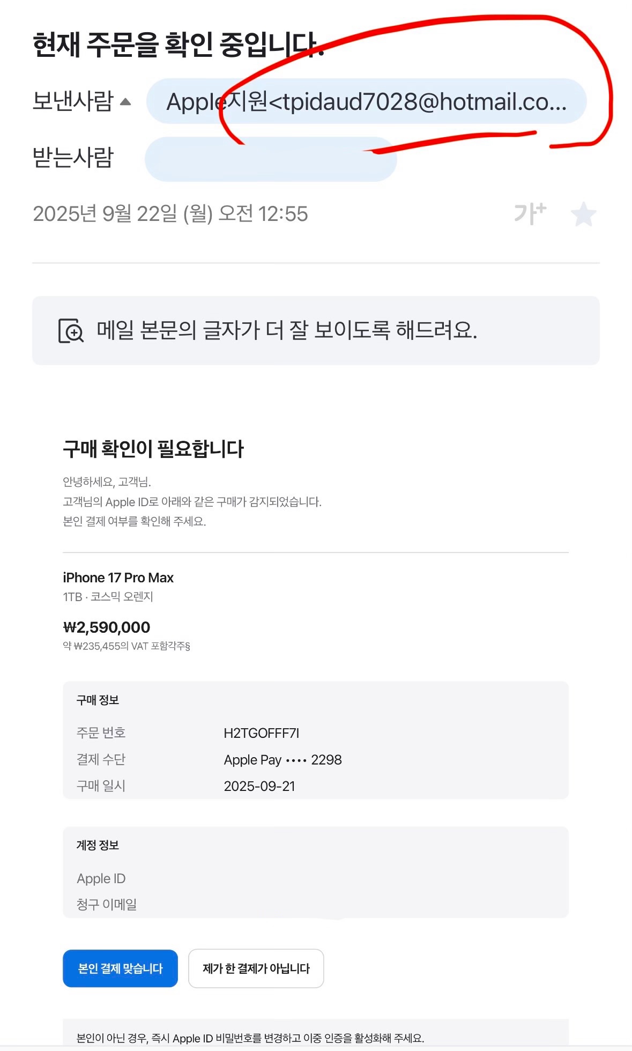This screenshot has height=1051, width=632.
Task: Tap the 가+ font size icon
Action: coord(530,213)
